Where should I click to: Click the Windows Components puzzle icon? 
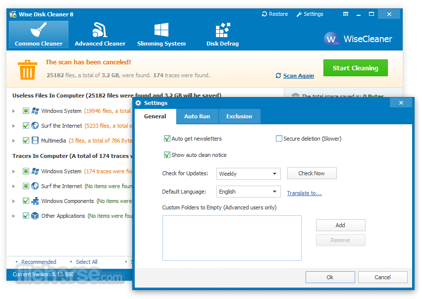pos(35,201)
